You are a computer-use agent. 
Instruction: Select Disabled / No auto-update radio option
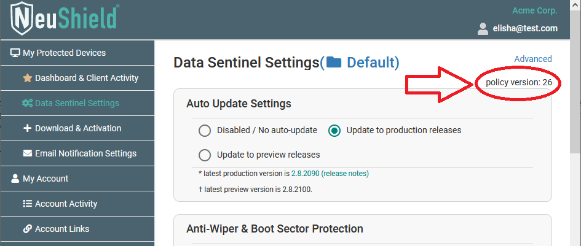(x=205, y=131)
